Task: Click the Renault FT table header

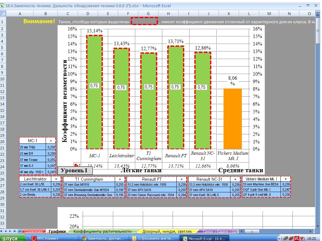Action: coord(152,179)
